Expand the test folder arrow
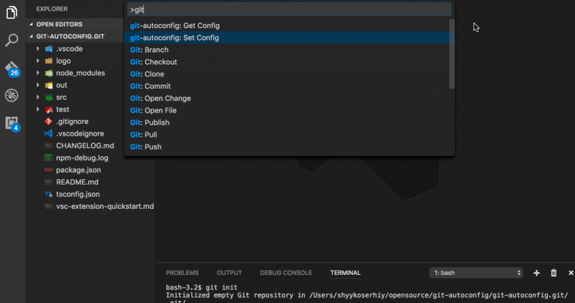Screen dimensions: 575x303 [38, 109]
